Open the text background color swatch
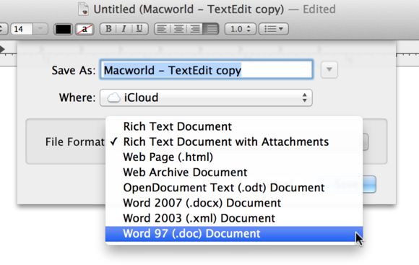Image resolution: width=419 pixels, height=265 pixels. click(x=85, y=29)
